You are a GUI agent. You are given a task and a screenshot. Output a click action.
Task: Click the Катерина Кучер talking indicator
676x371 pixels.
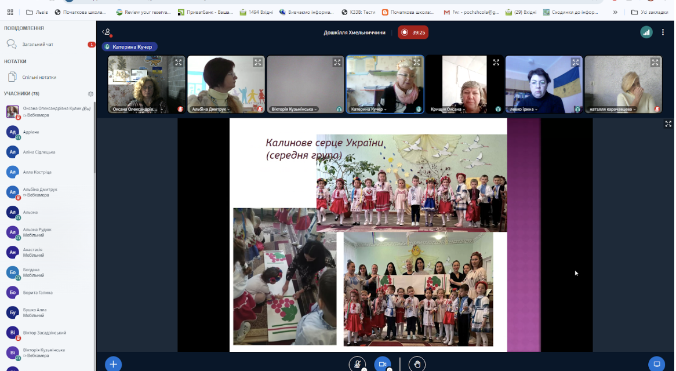coord(130,47)
